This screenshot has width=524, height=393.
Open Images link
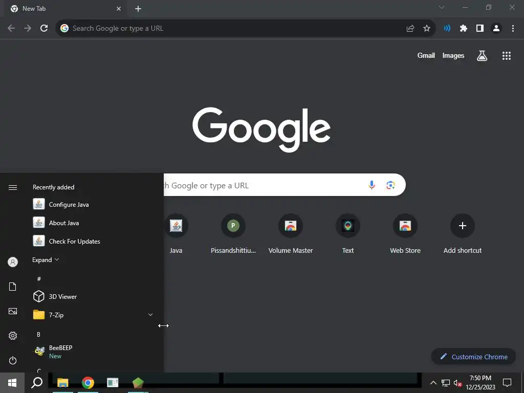[453, 55]
